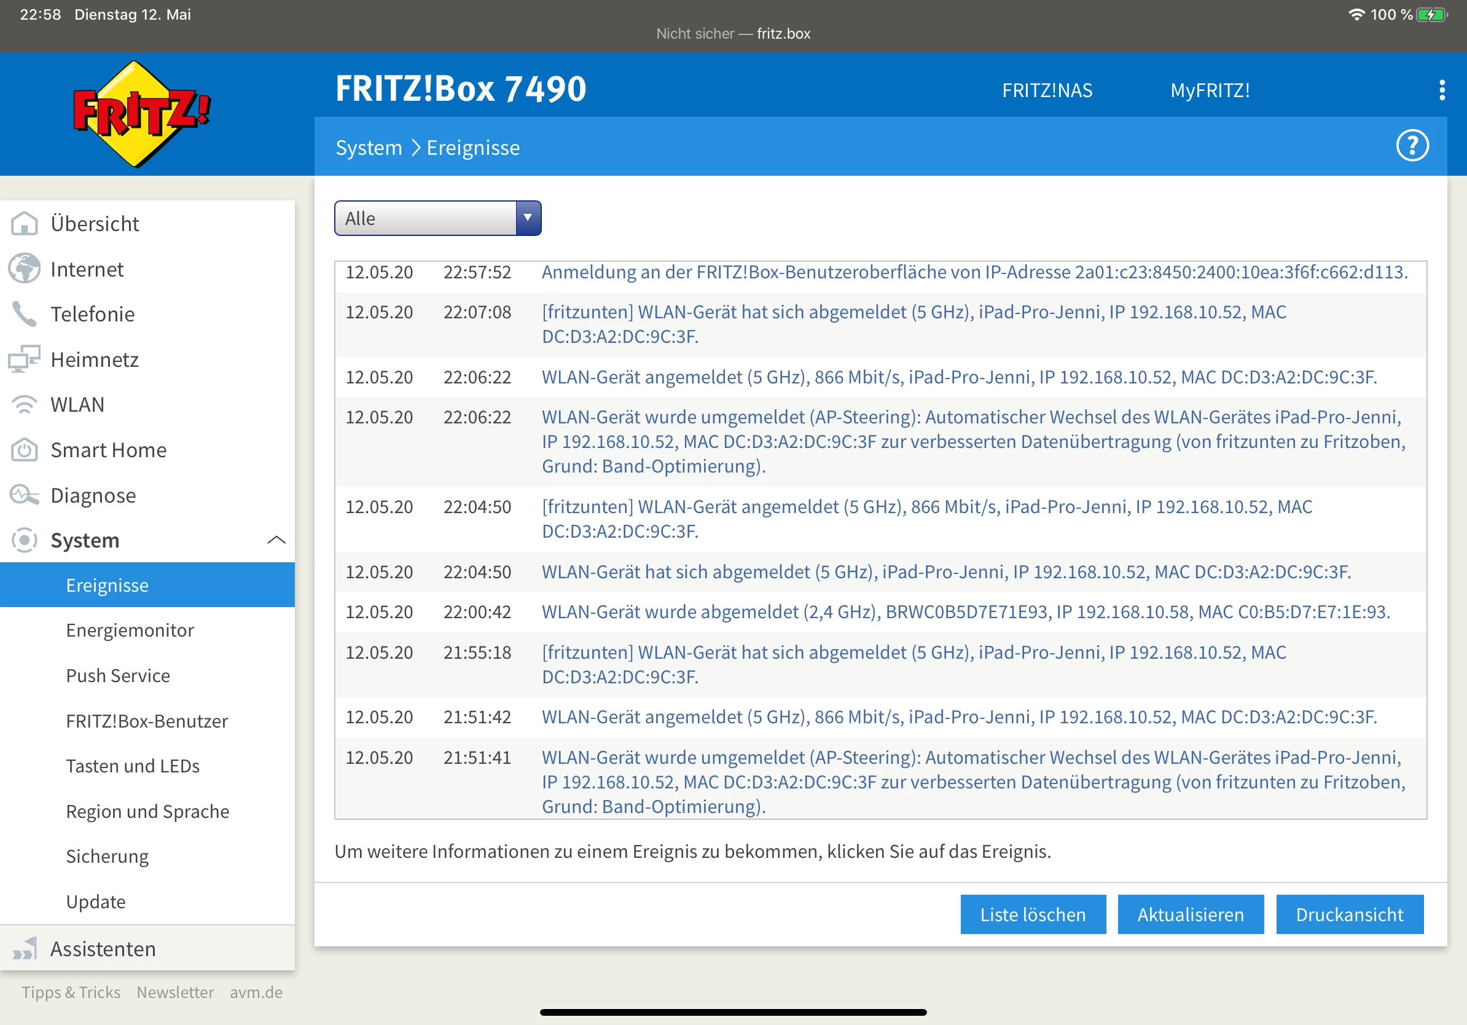Open the 22:57:52 Anmeldung event entry

974,272
